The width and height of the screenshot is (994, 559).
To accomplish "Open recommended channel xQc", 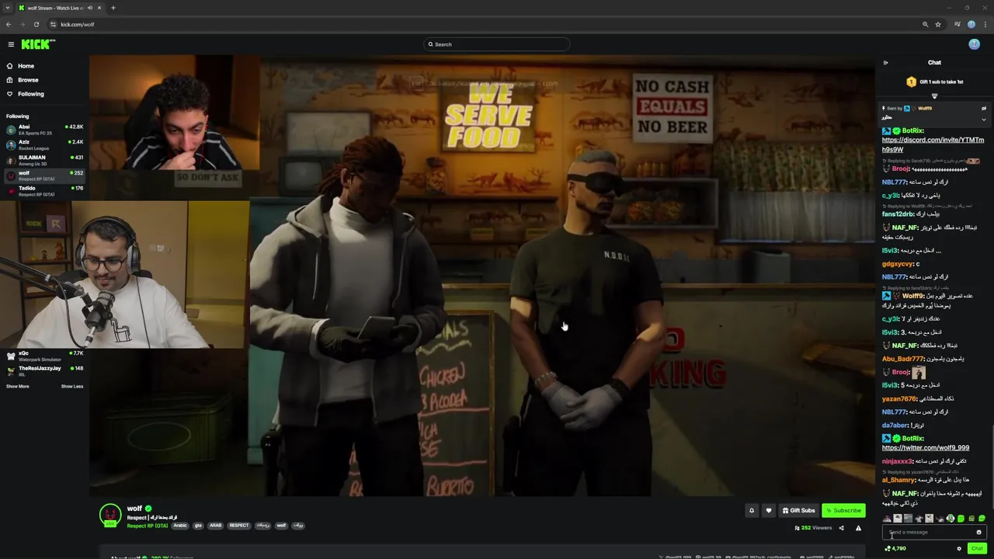I will coord(44,356).
